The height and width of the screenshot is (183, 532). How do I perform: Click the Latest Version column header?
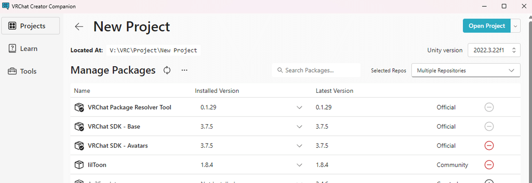click(334, 91)
